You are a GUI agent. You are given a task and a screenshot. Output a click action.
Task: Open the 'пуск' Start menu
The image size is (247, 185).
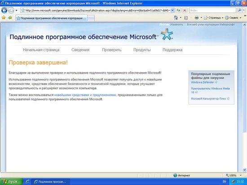click(x=11, y=182)
